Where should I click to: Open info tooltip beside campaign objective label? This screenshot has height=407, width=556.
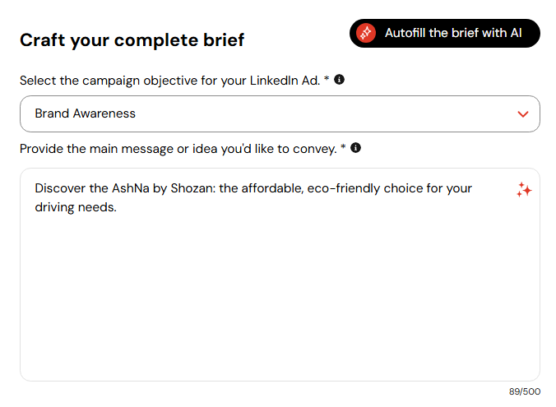(340, 80)
